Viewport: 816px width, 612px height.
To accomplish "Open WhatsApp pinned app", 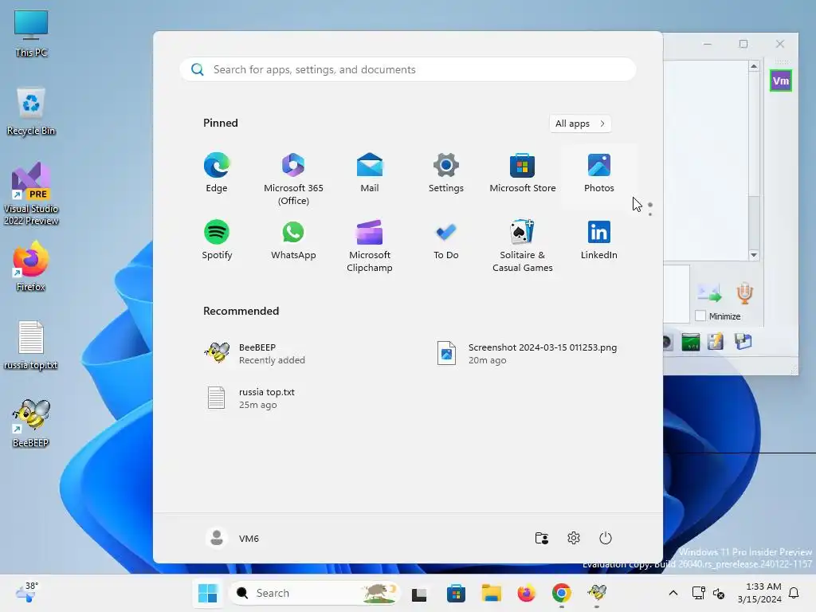I will coord(293,240).
